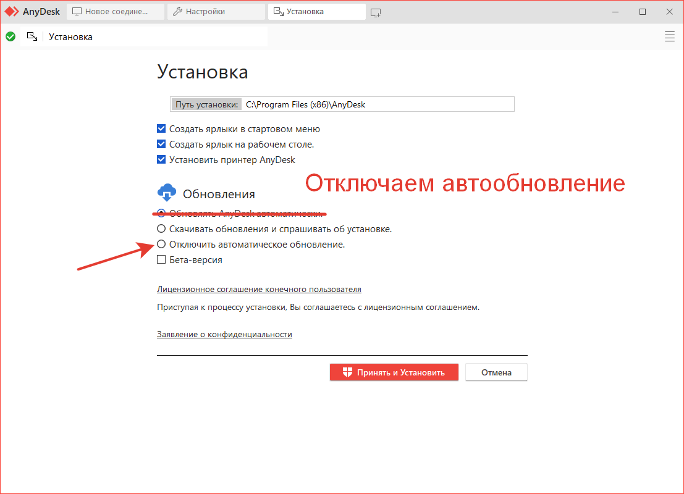Select Отключить автоматическое обновление option

[161, 244]
